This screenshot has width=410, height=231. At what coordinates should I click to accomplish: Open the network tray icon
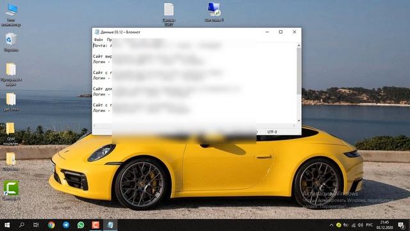point(354,225)
